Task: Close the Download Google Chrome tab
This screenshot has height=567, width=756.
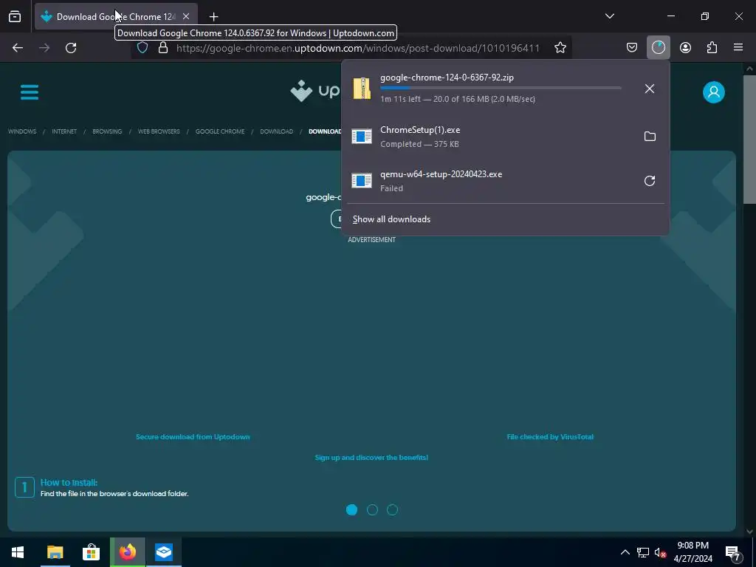Action: pos(186,16)
